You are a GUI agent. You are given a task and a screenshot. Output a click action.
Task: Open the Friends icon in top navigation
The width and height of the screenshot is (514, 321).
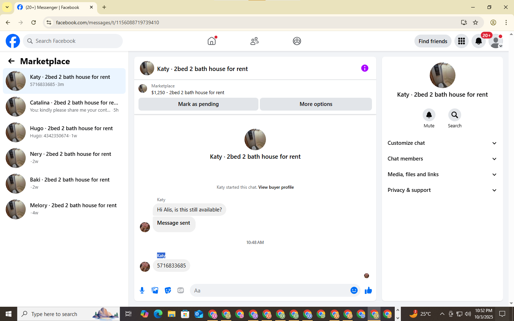click(255, 41)
